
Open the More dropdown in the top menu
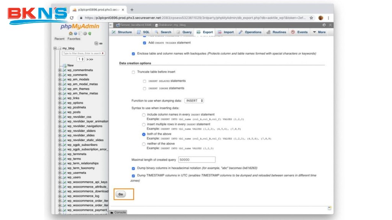(319, 32)
